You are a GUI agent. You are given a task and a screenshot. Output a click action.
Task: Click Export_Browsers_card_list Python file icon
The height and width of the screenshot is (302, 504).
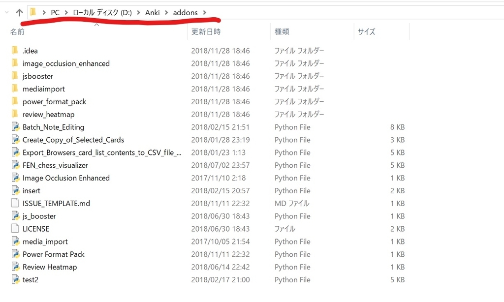pyautogui.click(x=15, y=152)
